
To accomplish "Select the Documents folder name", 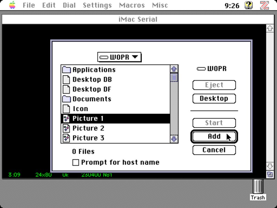I will [92, 99].
